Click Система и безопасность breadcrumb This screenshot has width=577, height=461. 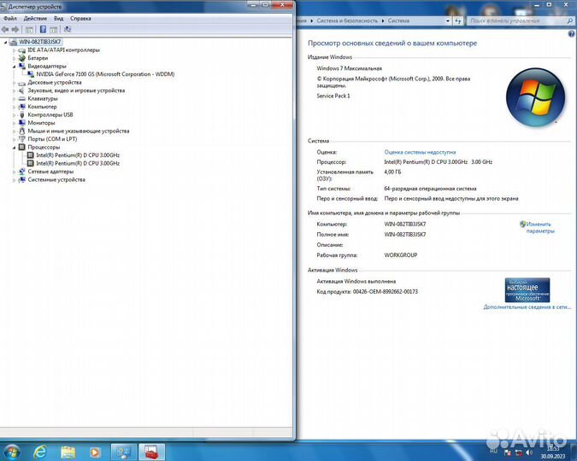tap(347, 21)
